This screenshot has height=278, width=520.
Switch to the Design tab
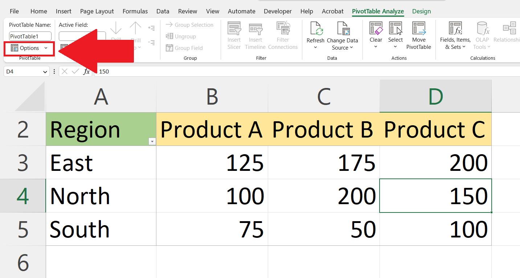point(421,11)
